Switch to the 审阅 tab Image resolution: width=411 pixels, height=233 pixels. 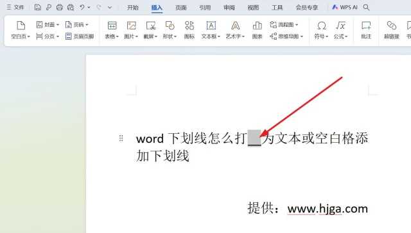click(229, 8)
